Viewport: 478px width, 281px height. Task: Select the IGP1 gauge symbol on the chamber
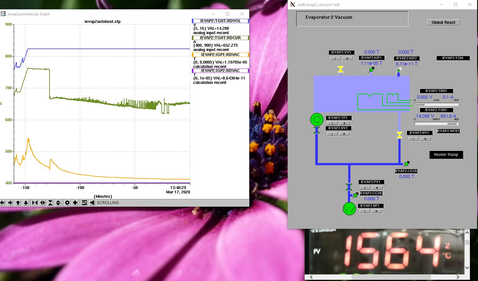tap(371, 70)
